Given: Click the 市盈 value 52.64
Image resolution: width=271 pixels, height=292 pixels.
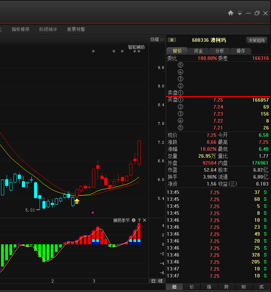Looking at the screenshot, I should [210, 170].
